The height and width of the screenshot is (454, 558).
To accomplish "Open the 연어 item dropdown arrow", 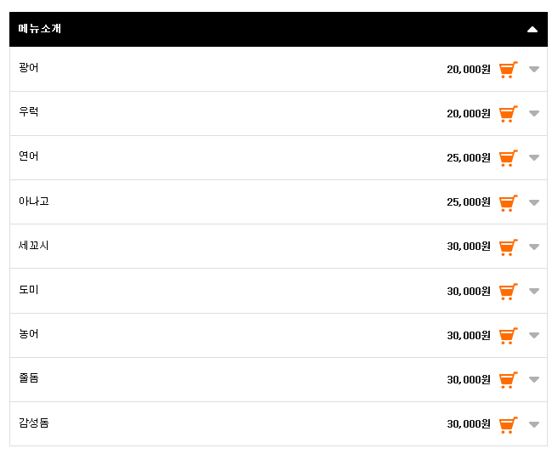I will pos(534,157).
